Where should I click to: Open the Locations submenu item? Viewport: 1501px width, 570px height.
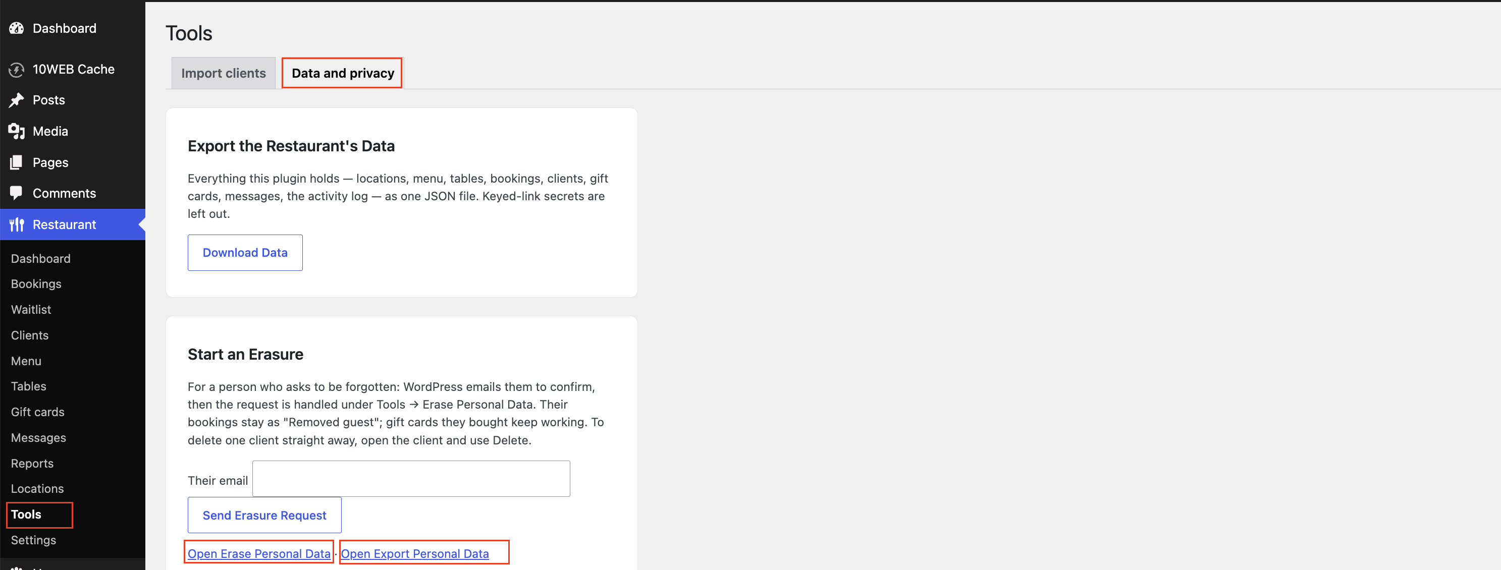point(37,489)
